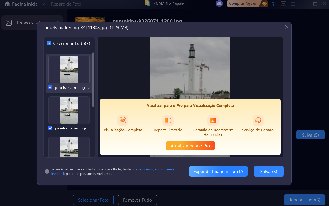Uncheck the first pexels-matreding checkbox
This screenshot has height=206, width=329.
(50, 87)
